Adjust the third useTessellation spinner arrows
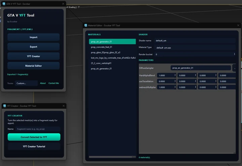 pyautogui.click(x=216, y=81)
